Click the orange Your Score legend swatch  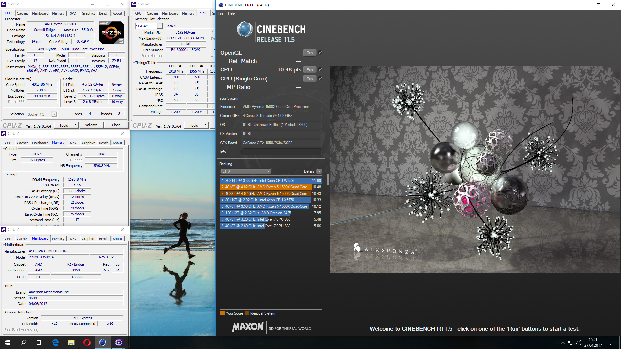click(x=223, y=313)
